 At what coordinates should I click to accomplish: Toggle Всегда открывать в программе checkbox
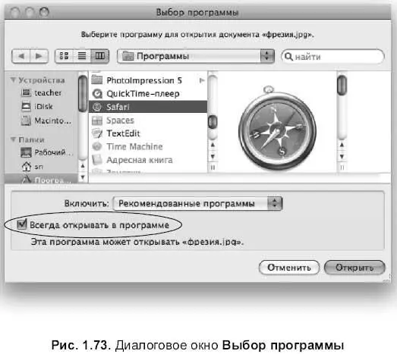click(21, 224)
